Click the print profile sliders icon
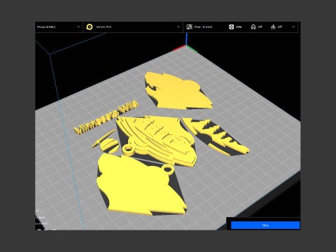This screenshot has width=336, height=252. tap(189, 27)
